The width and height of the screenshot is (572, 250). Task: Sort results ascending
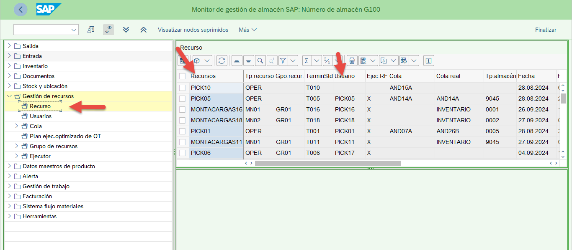[237, 60]
